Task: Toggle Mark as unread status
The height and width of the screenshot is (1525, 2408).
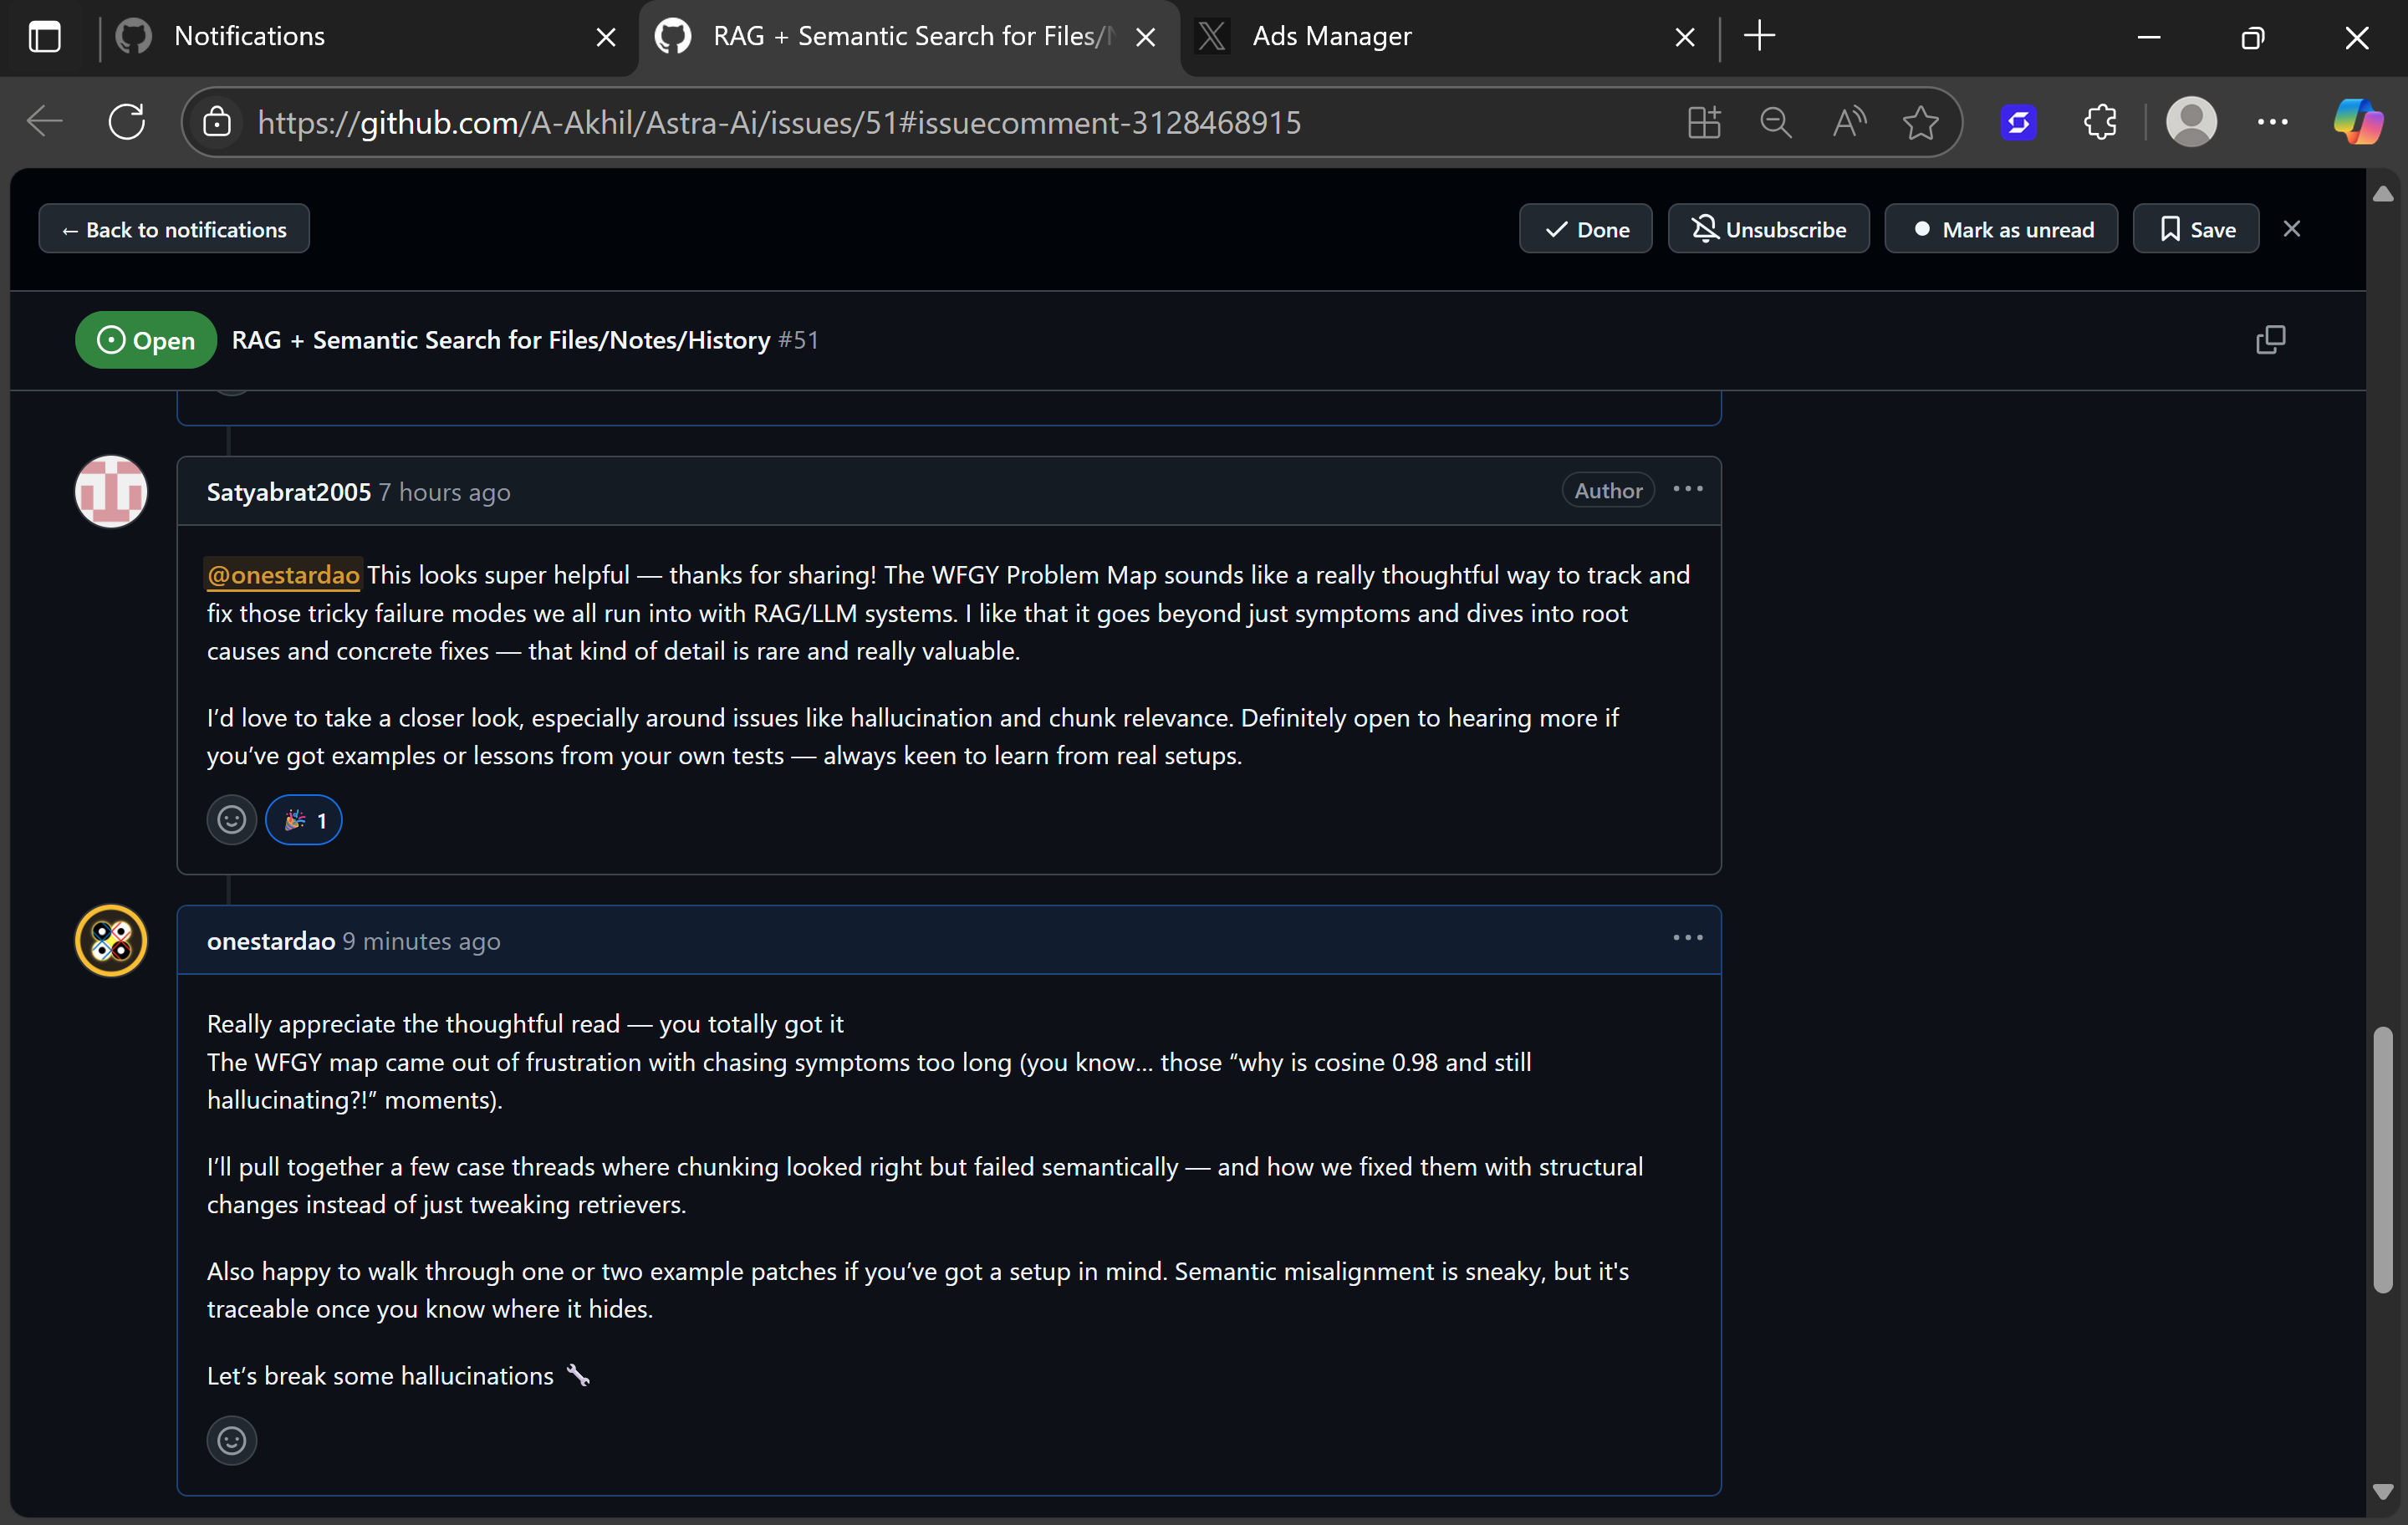Action: [x=2001, y=229]
